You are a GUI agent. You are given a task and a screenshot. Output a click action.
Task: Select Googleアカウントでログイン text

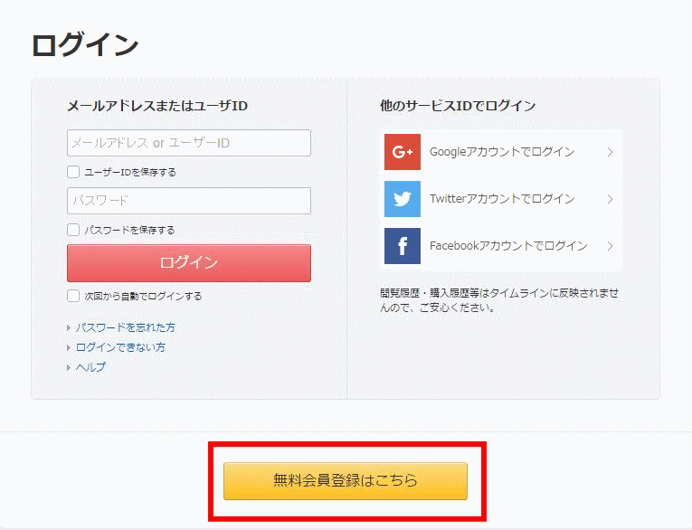[x=502, y=152]
